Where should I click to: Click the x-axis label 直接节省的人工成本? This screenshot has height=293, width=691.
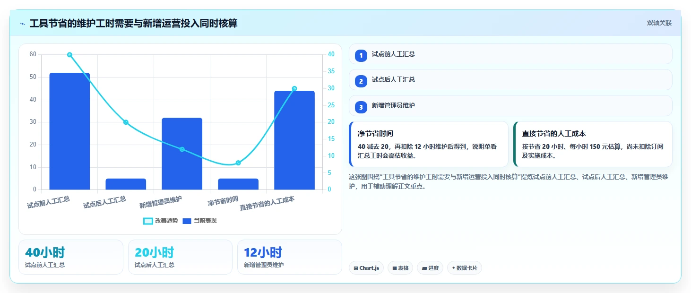tap(268, 204)
